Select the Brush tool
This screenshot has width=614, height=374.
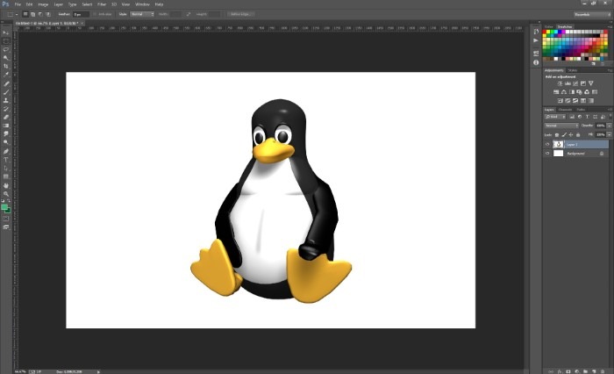5,92
